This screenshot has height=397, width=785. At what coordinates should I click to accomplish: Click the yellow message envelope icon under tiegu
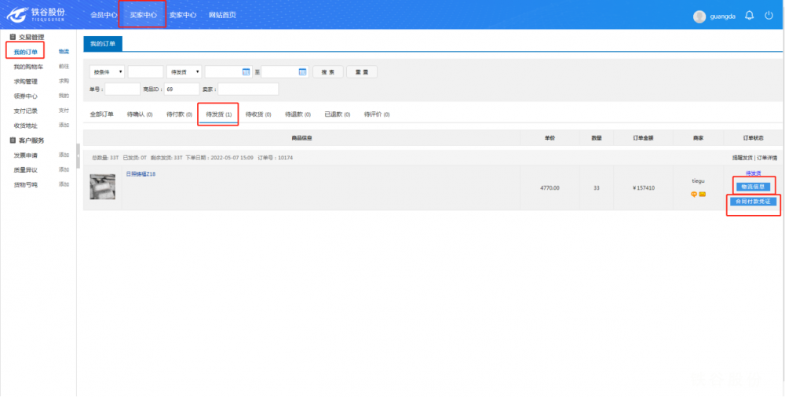click(703, 194)
